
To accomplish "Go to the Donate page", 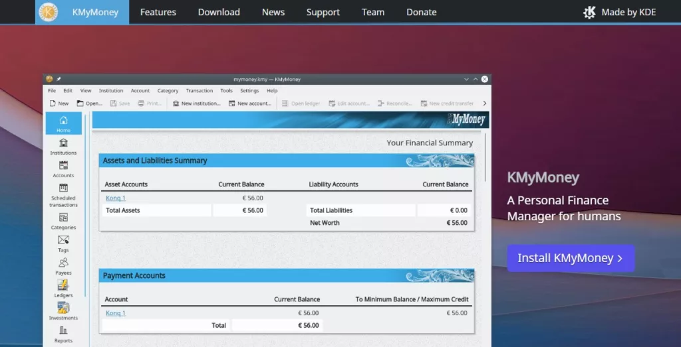I will tap(421, 12).
